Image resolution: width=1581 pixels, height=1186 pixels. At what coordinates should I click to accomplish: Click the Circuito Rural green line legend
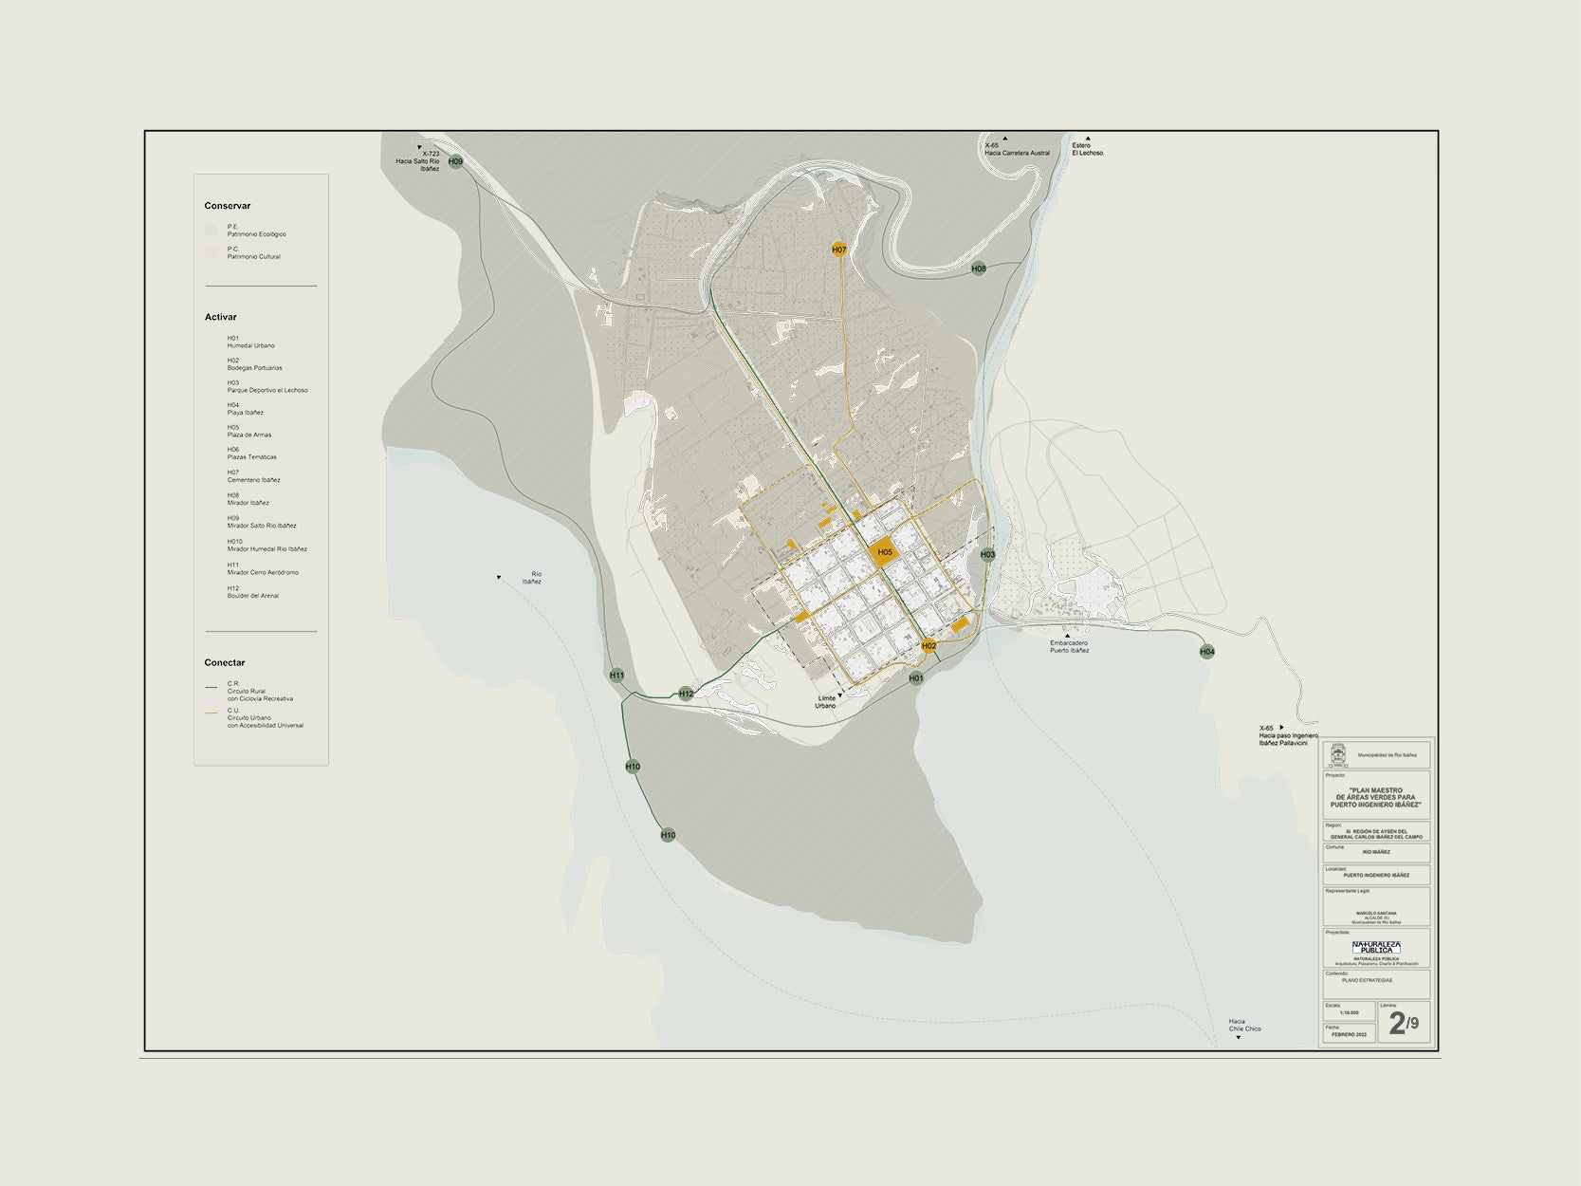(x=211, y=686)
